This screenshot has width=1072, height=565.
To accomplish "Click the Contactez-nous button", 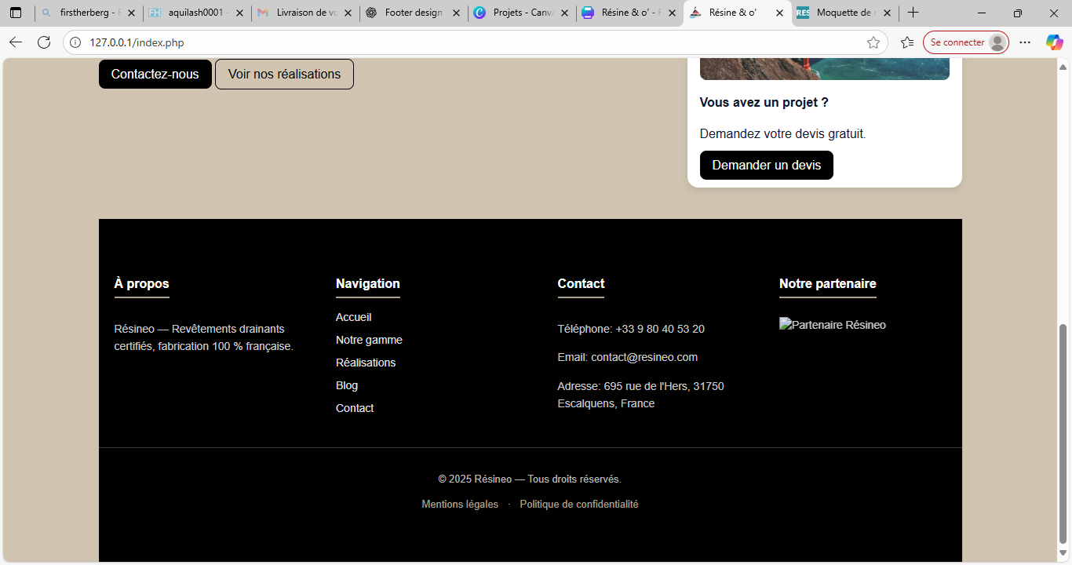I will [155, 74].
